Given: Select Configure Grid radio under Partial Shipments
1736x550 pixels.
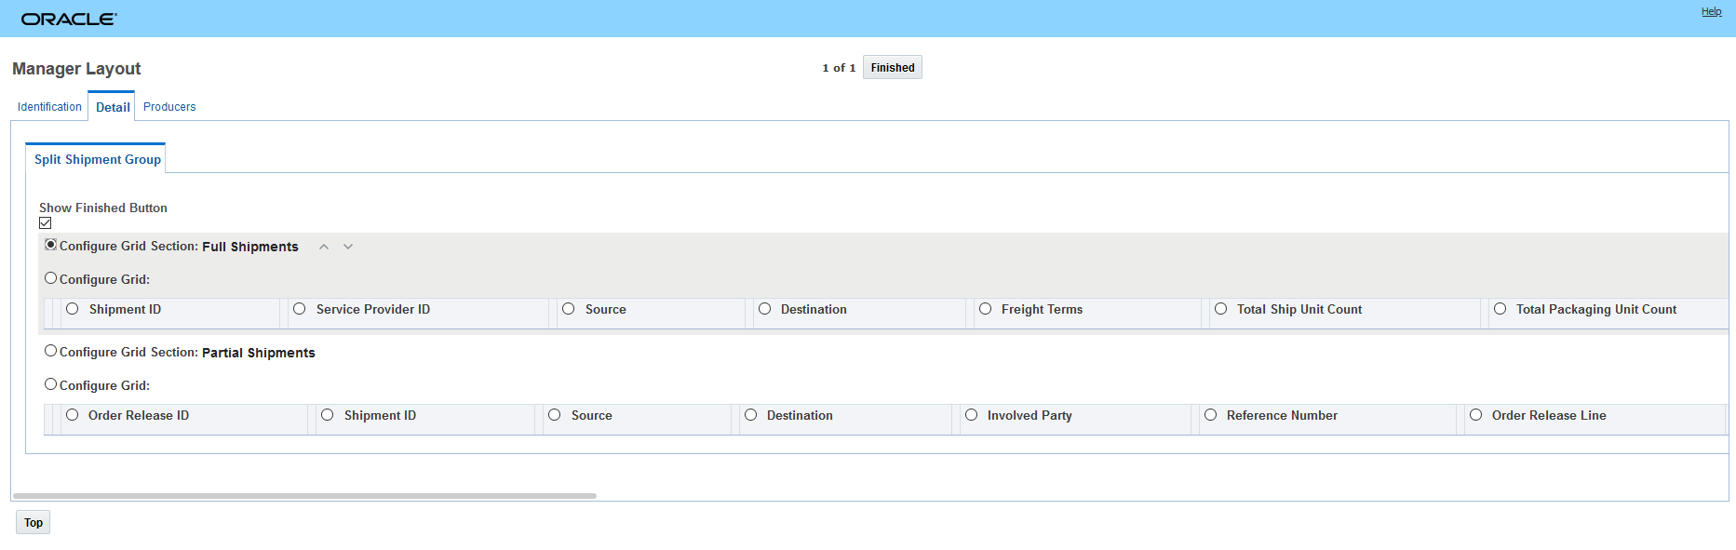Looking at the screenshot, I should 51,384.
